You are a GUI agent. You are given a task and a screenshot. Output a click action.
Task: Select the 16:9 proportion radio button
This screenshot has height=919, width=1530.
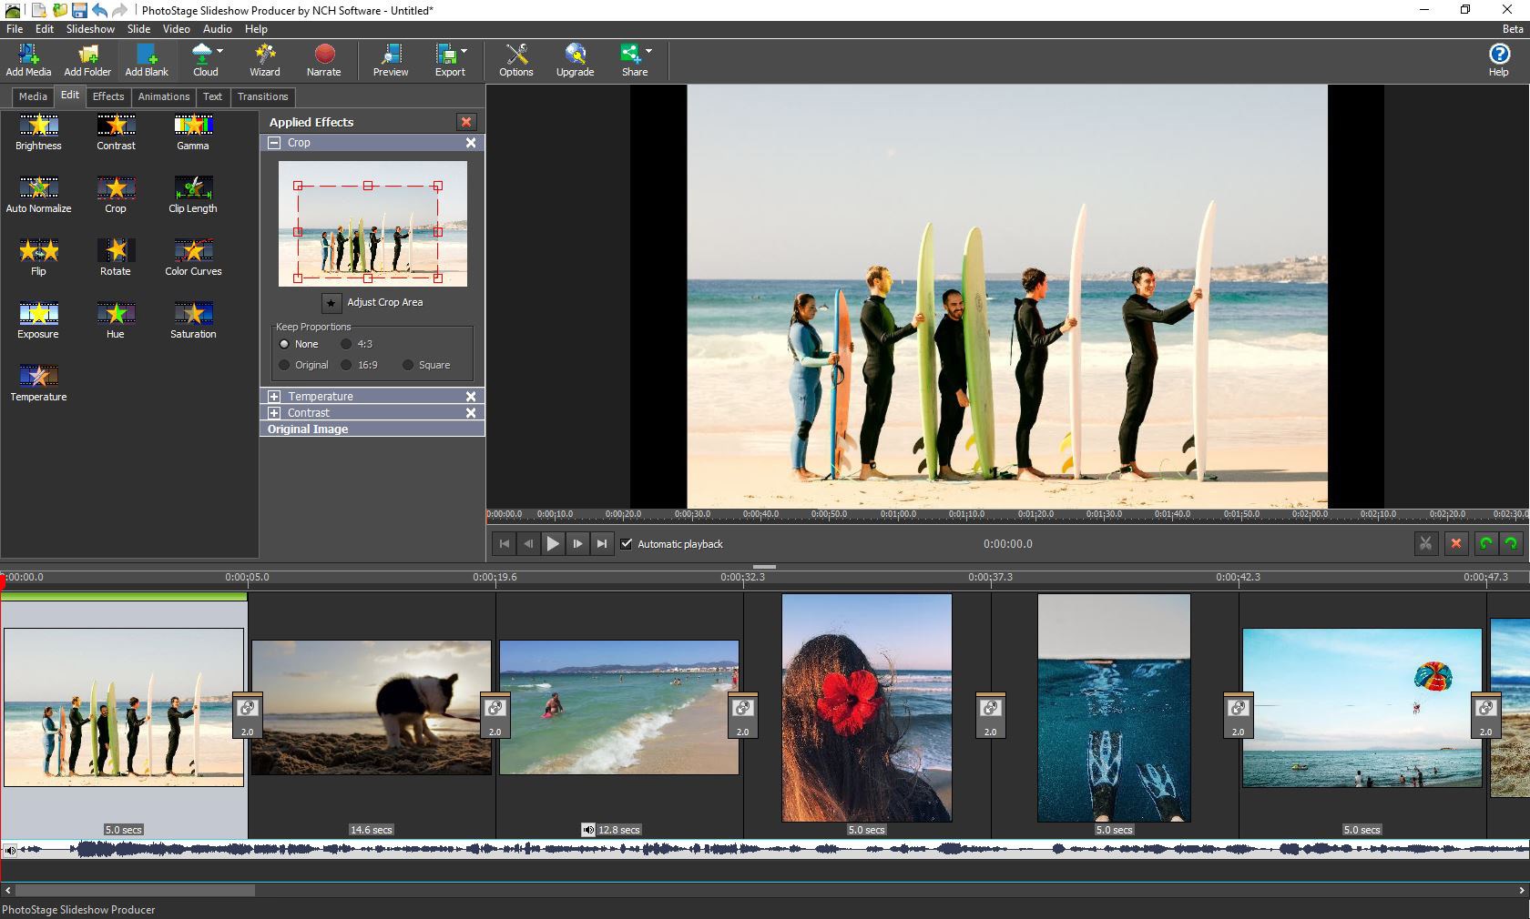[x=346, y=365]
